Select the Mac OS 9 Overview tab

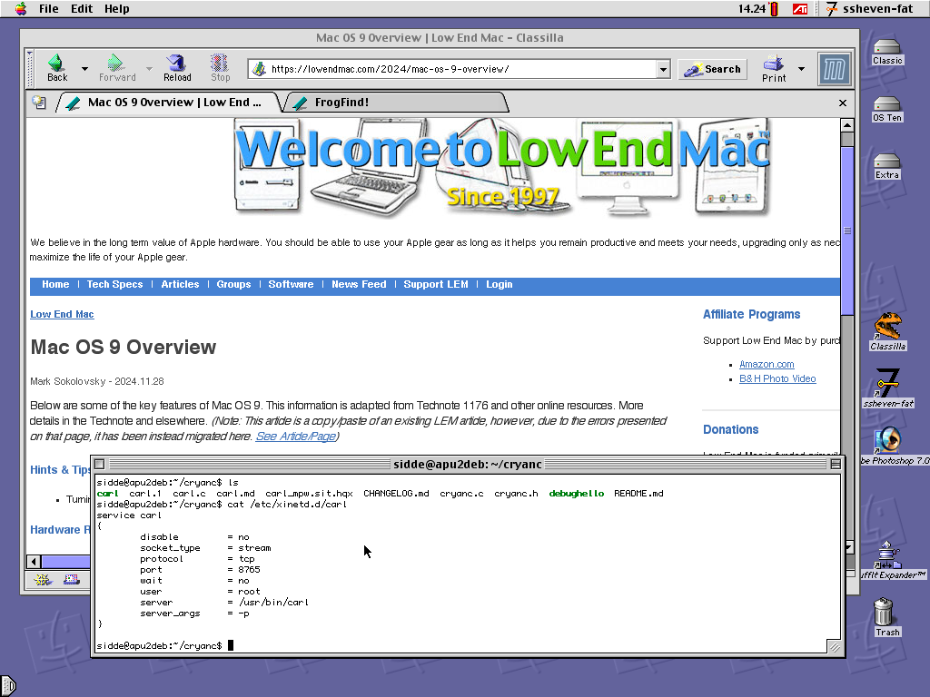coord(168,103)
